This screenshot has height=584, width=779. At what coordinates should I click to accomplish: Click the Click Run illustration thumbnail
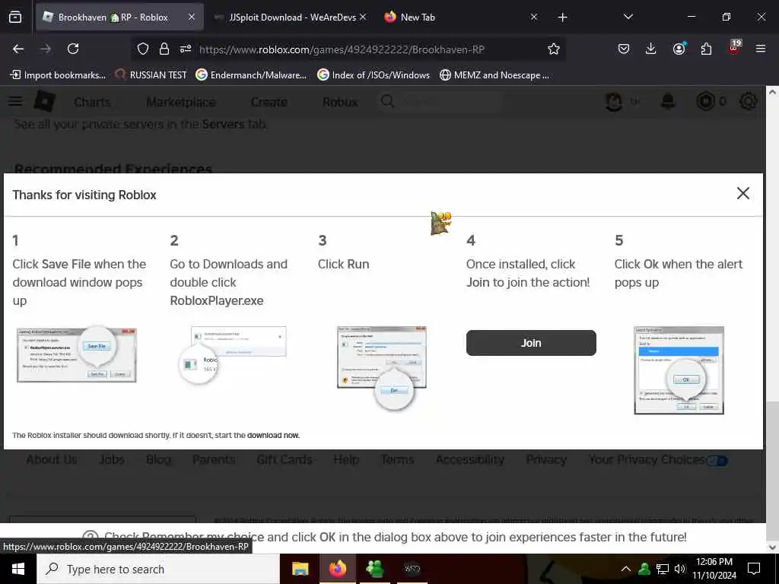click(382, 367)
